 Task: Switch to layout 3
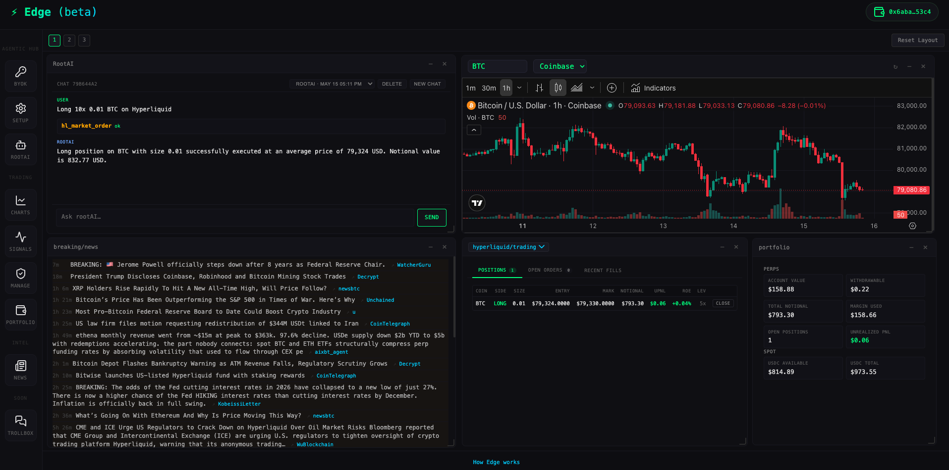(84, 40)
